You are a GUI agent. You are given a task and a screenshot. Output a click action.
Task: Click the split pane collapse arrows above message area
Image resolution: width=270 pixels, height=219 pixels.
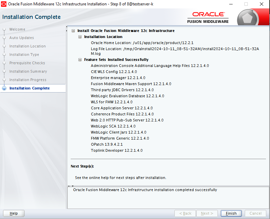pyautogui.click(x=71, y=186)
